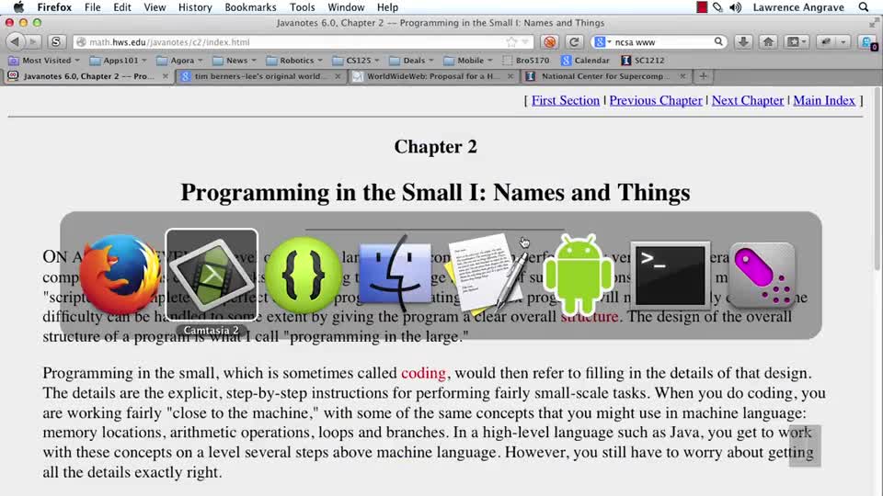Click the orange blocker icon beside reload
Image resolution: width=883 pixels, height=496 pixels.
pos(550,41)
